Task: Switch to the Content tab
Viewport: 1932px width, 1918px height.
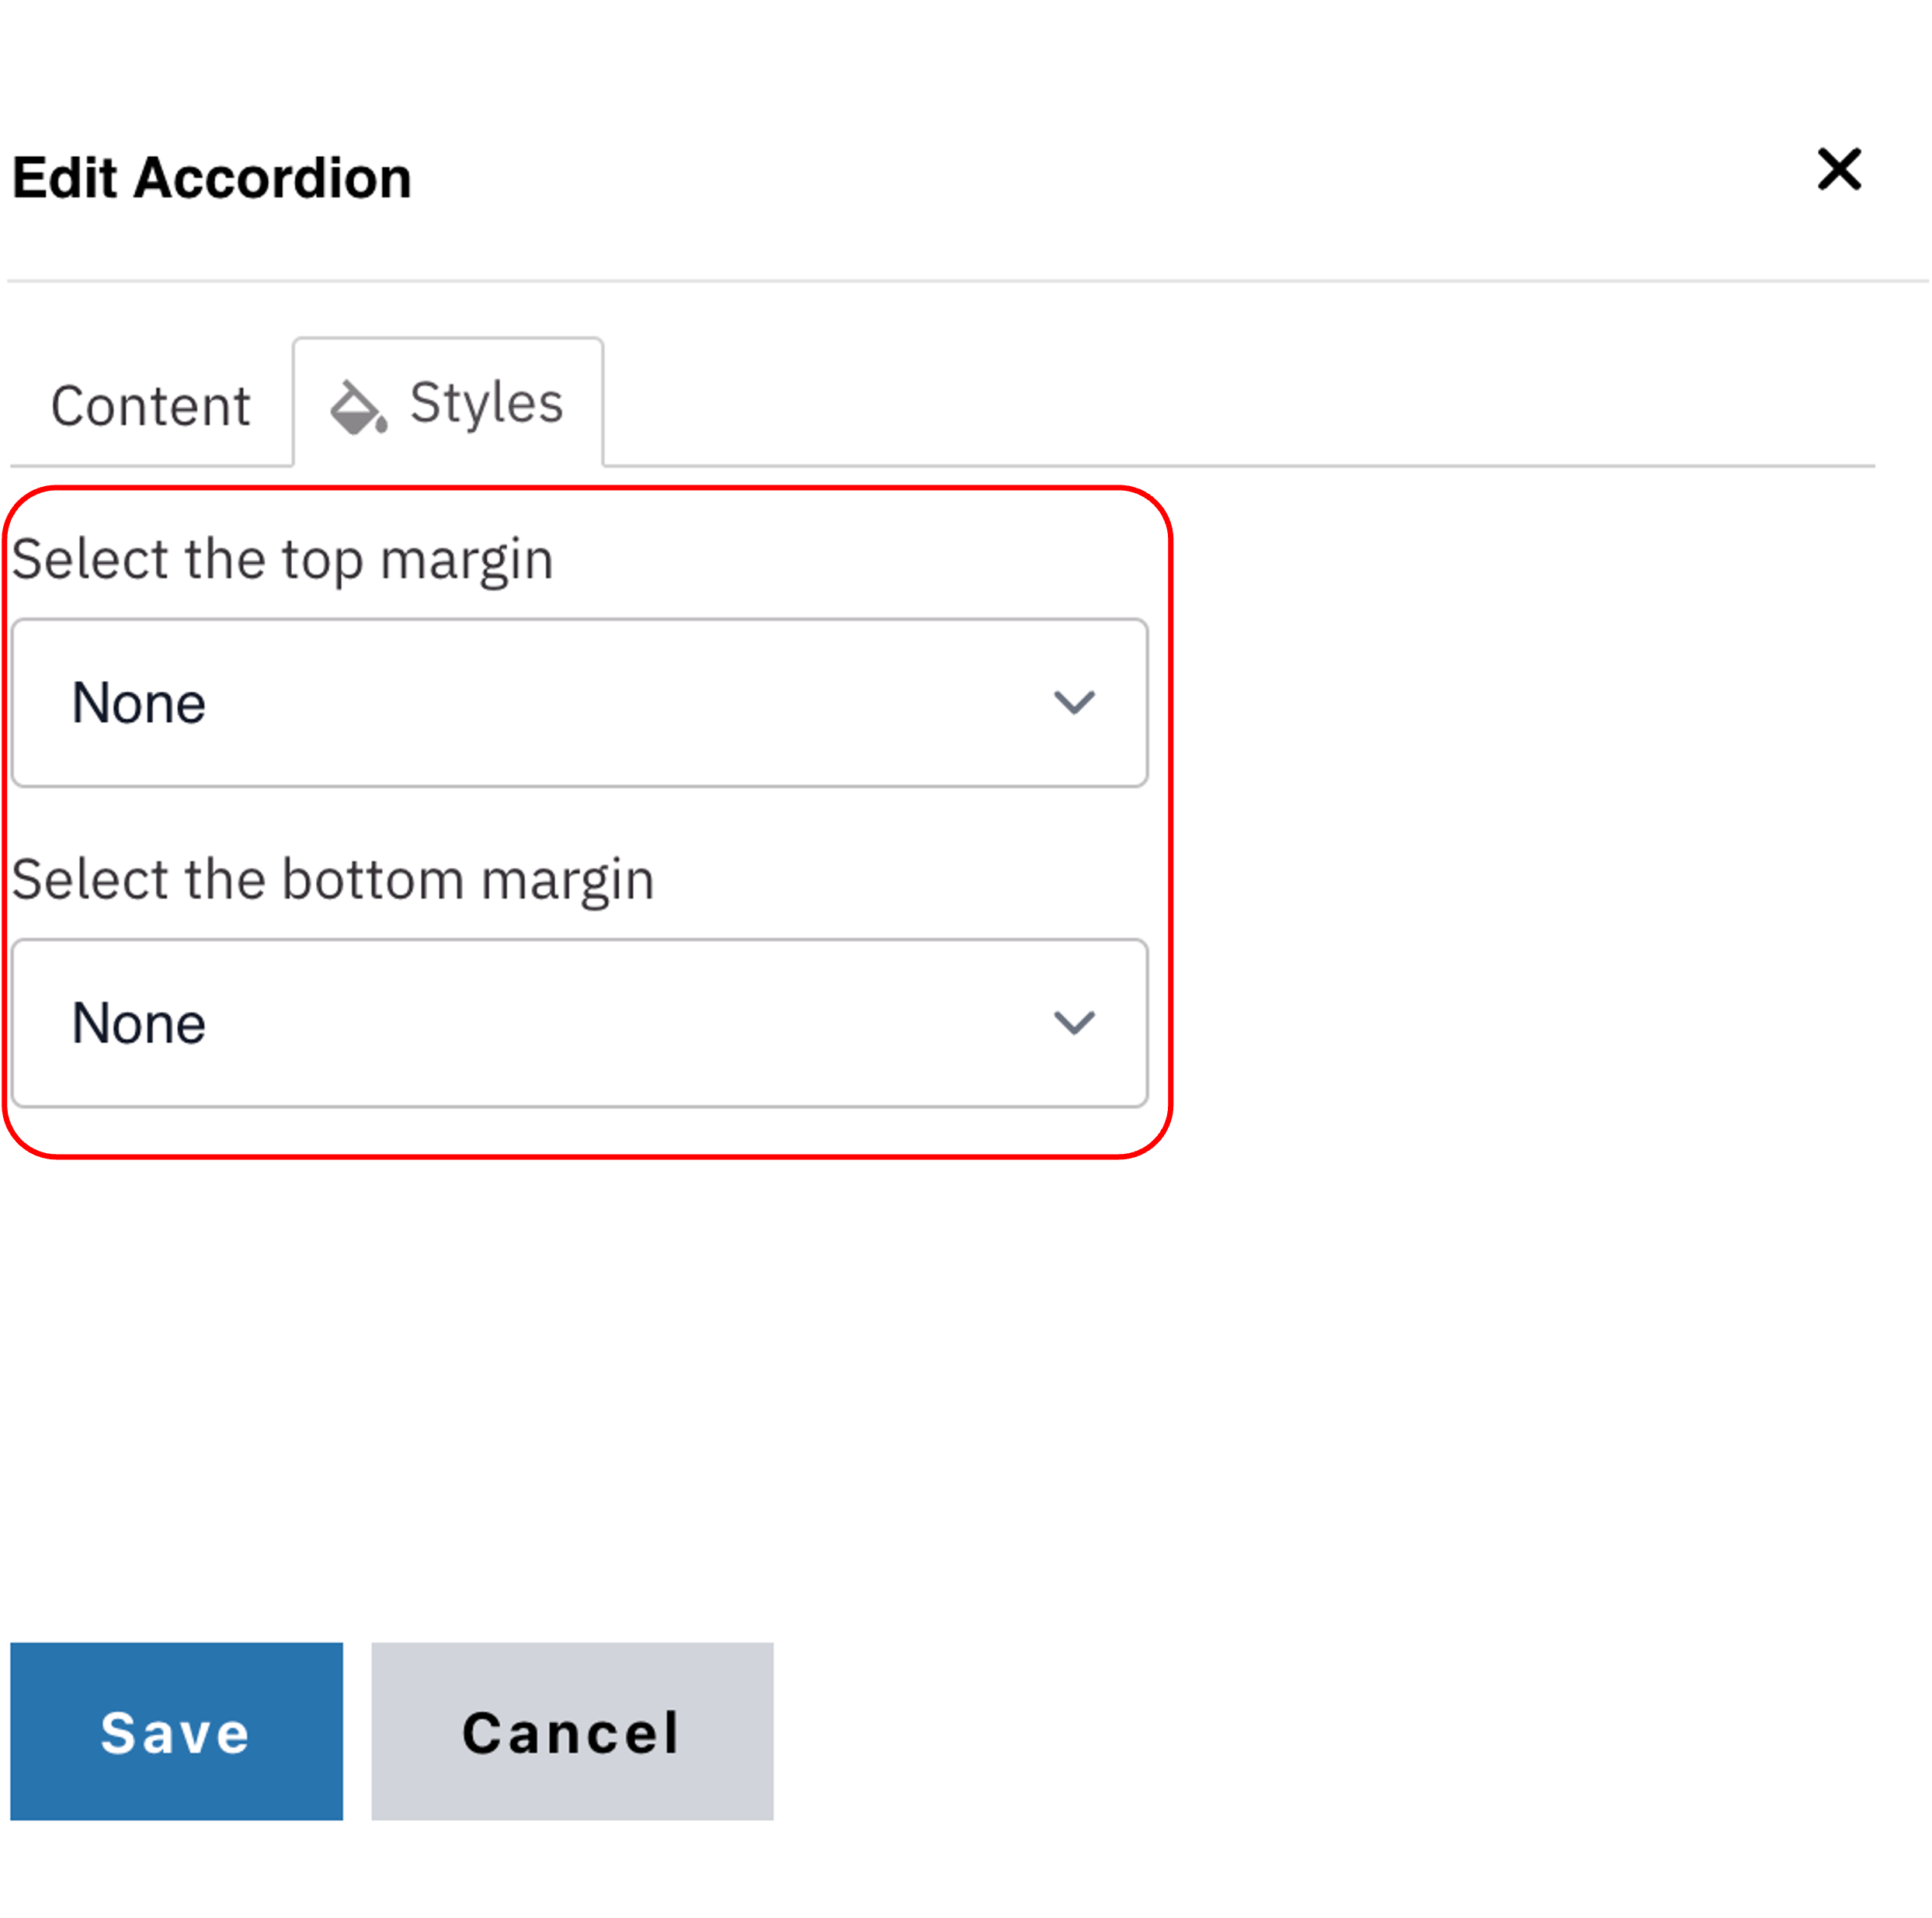Action: coord(150,406)
